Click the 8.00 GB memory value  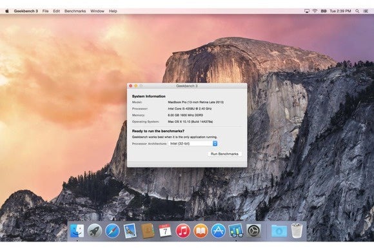coord(185,115)
